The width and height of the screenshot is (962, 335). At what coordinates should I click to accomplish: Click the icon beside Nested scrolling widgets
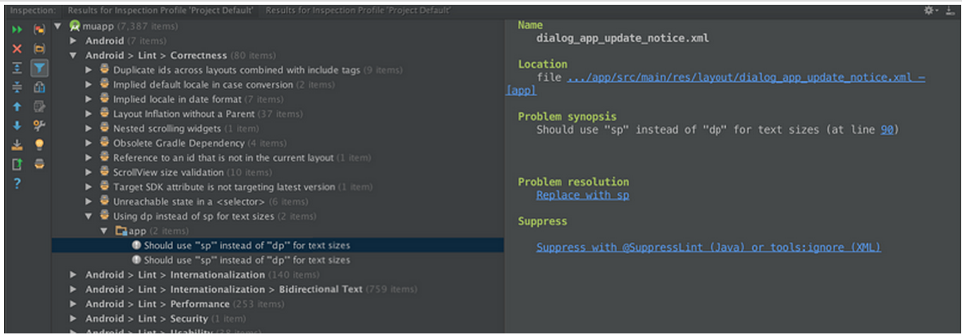tap(104, 128)
